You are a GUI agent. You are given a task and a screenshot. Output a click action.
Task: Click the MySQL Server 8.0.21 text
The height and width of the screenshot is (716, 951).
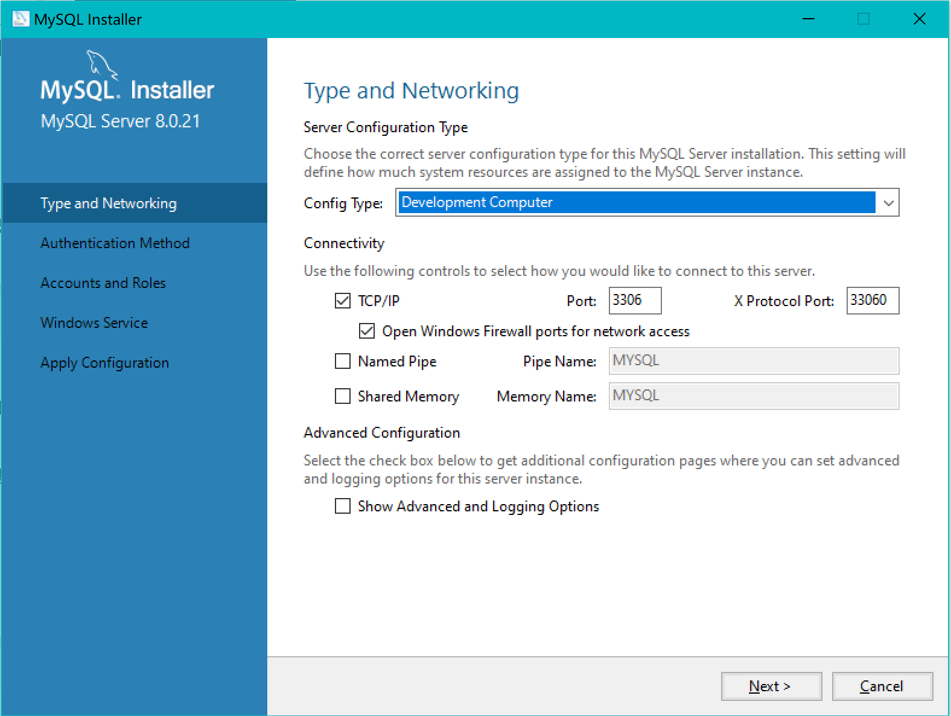(x=120, y=121)
